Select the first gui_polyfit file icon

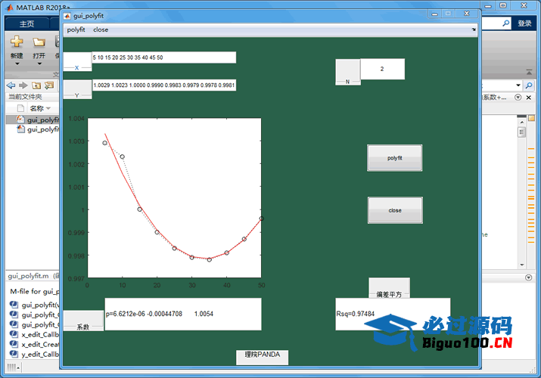20,119
